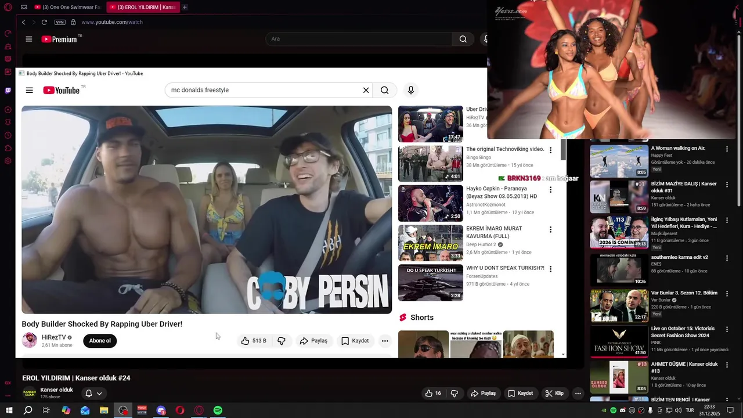Click the search magnifier in front window
Screen dimensions: 743x418
click(x=384, y=90)
